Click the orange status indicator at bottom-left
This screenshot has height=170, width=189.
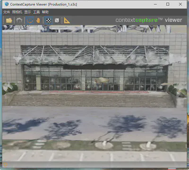click(6, 165)
